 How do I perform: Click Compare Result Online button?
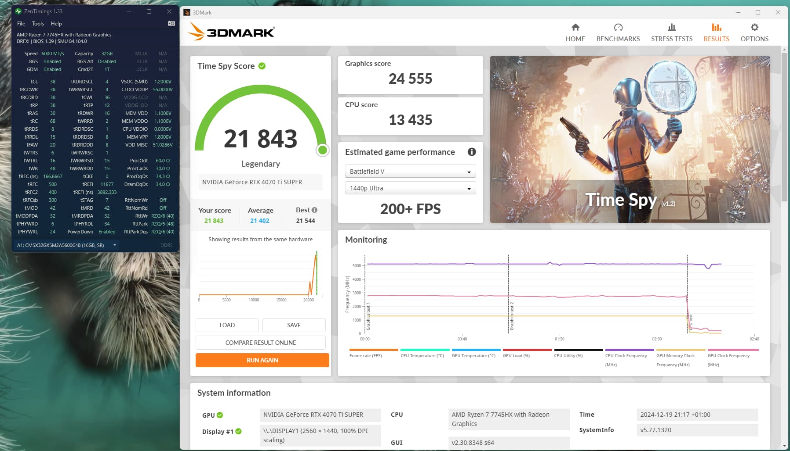click(260, 343)
